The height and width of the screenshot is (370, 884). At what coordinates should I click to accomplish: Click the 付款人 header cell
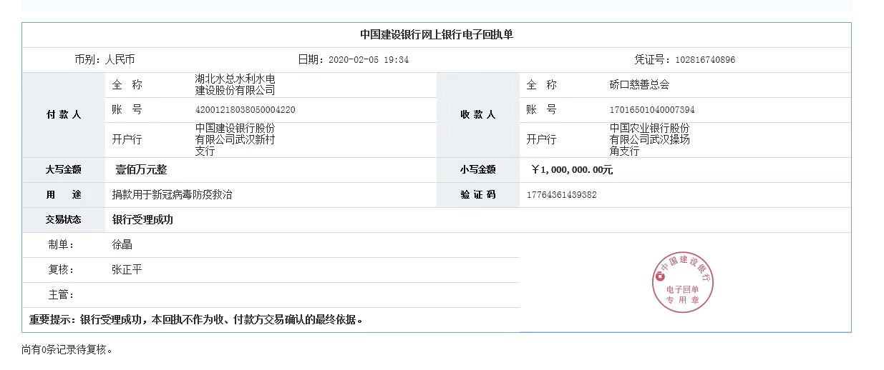coord(64,115)
